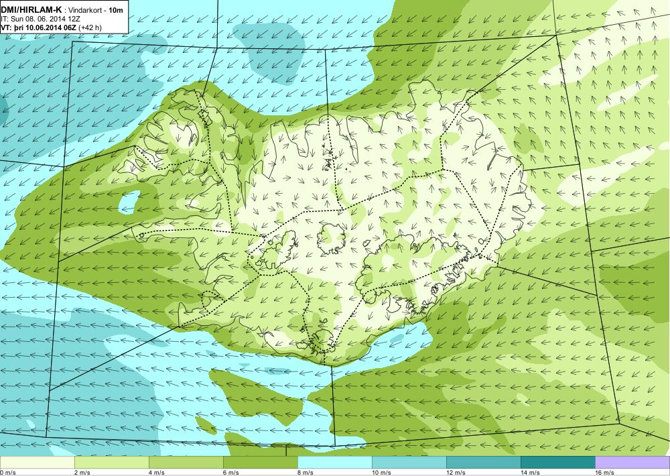Click the 0–2 m/s pale yellow legend swatch
The width and height of the screenshot is (670, 476).
37,463
